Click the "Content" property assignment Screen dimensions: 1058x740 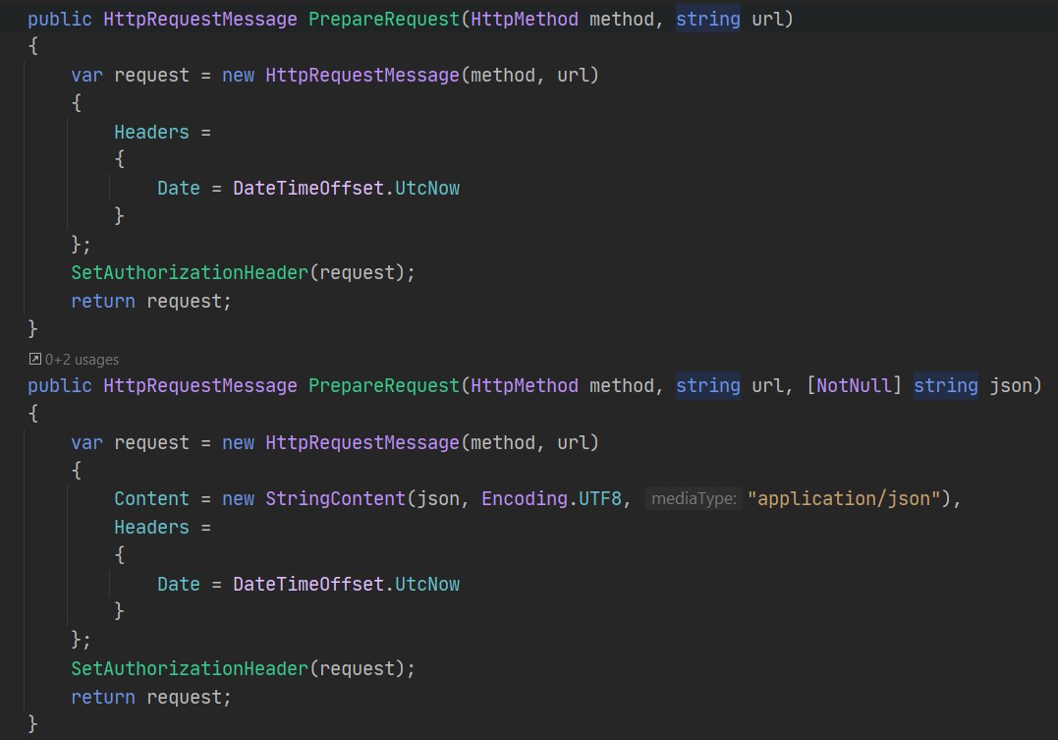click(151, 499)
